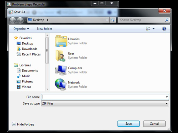Open recent locations dropdown beside nav arrows
The image size is (178, 133).
[x=25, y=20]
